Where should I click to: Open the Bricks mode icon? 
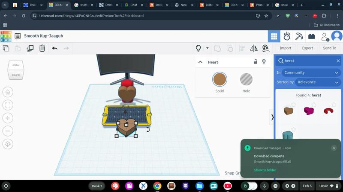[x=311, y=36]
